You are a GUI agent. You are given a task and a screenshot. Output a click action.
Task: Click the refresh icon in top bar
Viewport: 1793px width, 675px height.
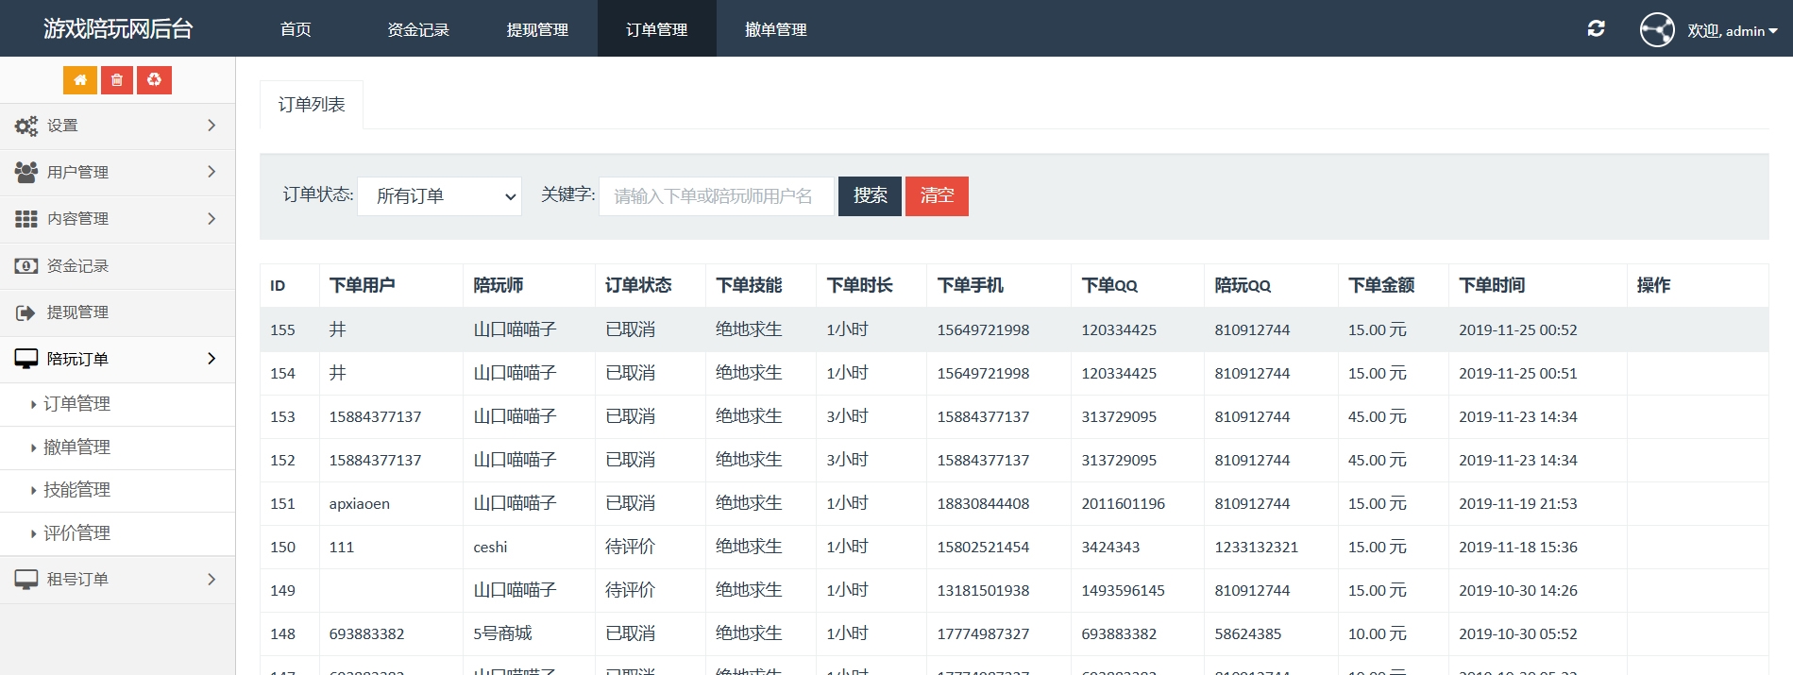pyautogui.click(x=1596, y=29)
